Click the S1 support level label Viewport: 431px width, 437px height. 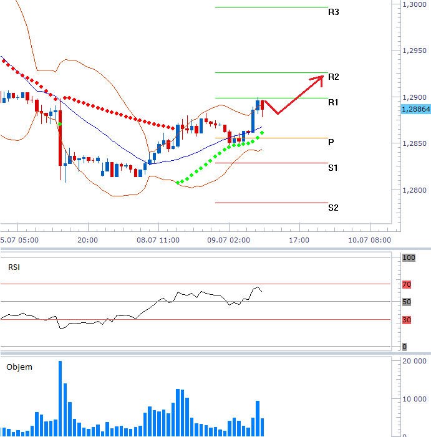pos(333,168)
